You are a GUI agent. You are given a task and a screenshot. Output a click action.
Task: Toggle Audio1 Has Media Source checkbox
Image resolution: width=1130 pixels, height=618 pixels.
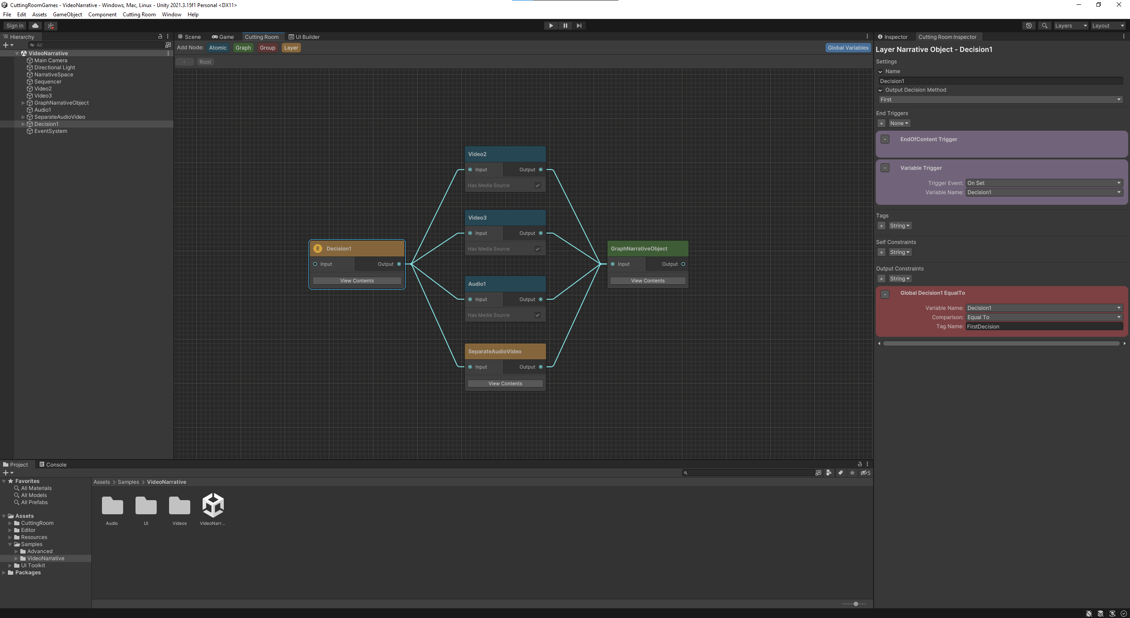point(538,315)
